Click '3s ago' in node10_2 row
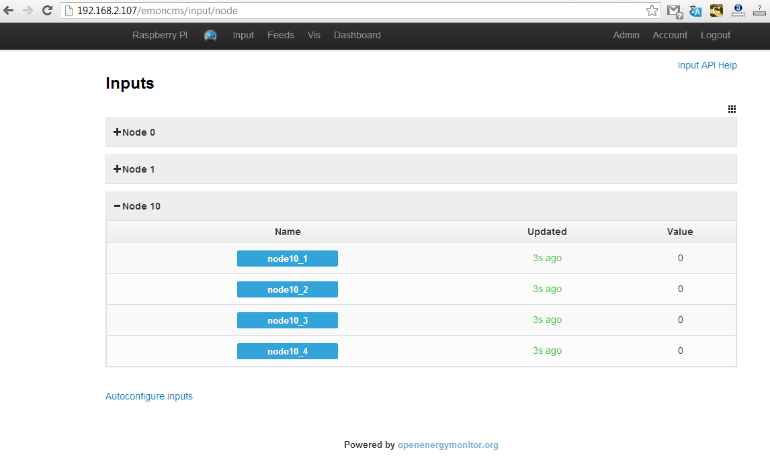Screen dimensions: 770x466 (547, 289)
